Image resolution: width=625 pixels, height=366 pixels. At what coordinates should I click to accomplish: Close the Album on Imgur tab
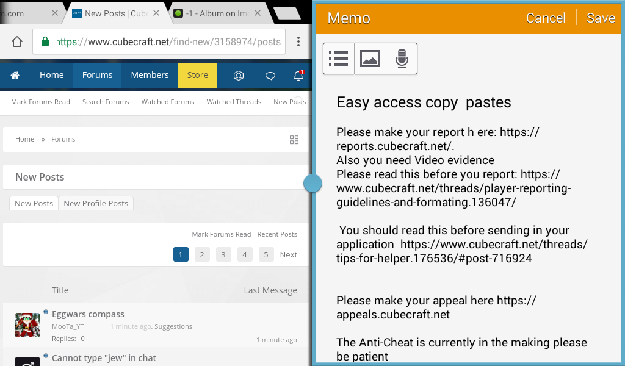pos(258,13)
